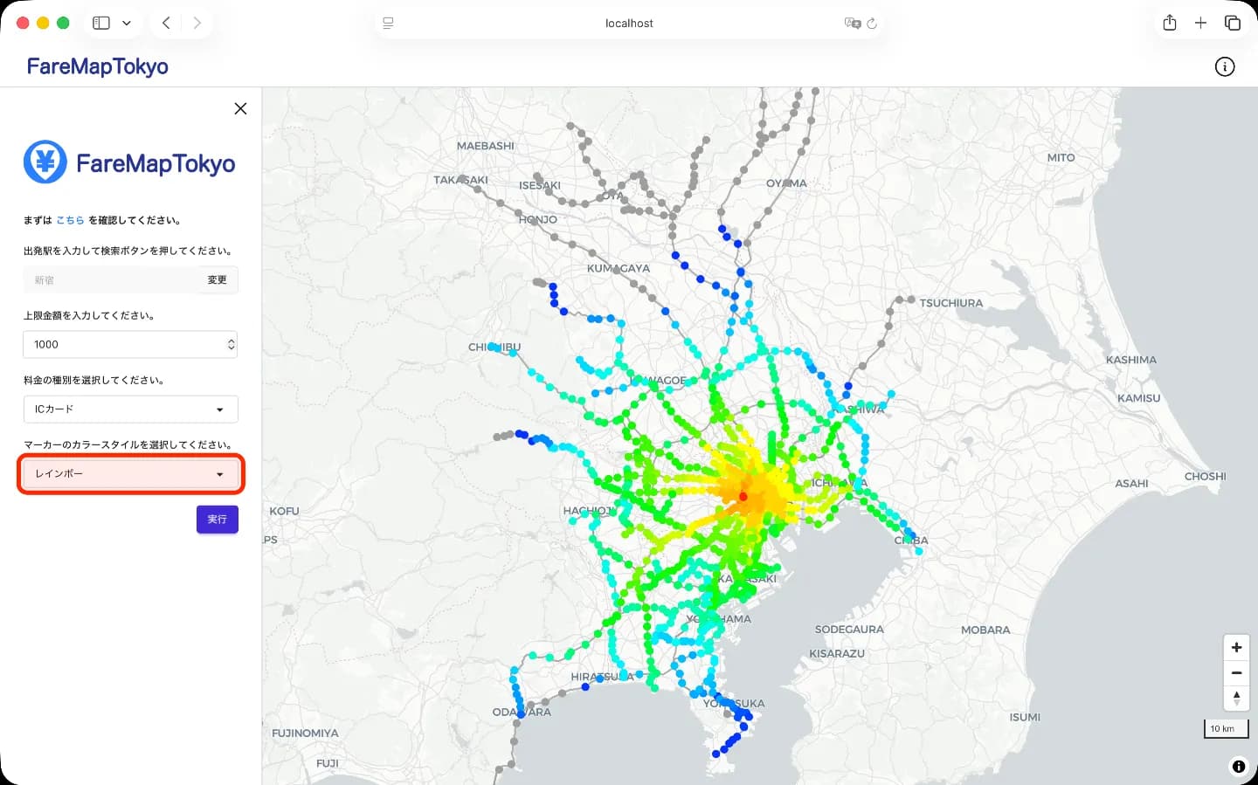Close the FareMapTokyo side panel
The width and height of the screenshot is (1258, 785).
pyautogui.click(x=240, y=108)
